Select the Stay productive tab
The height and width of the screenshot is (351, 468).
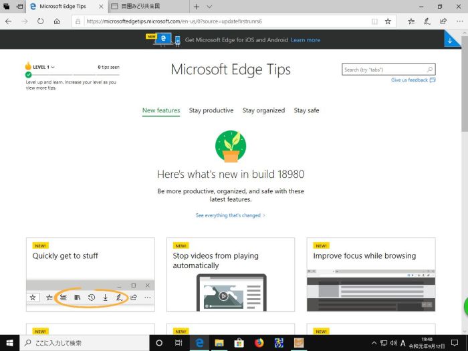[x=211, y=110]
